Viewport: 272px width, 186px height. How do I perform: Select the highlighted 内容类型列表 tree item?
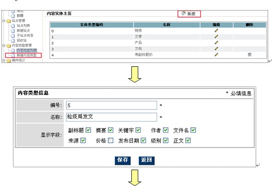coord(27,50)
